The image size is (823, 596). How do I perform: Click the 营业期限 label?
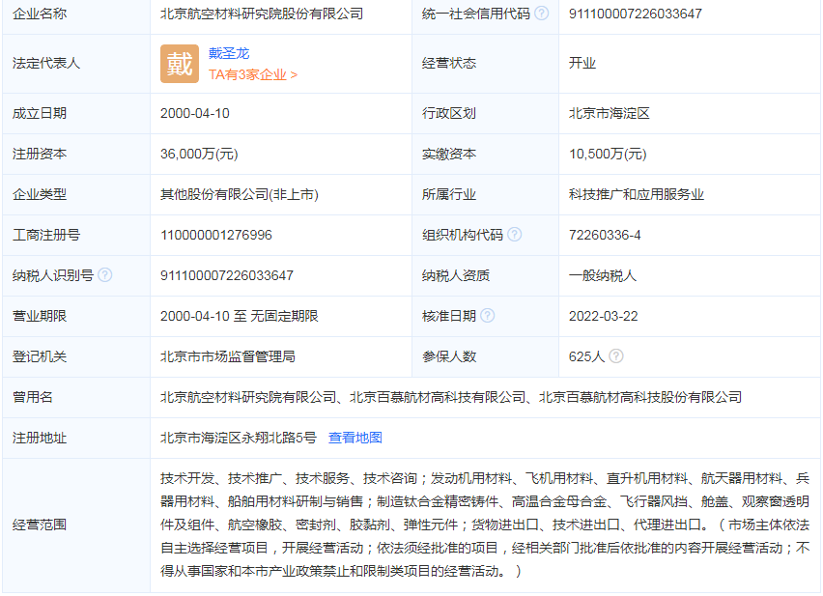tap(40, 317)
